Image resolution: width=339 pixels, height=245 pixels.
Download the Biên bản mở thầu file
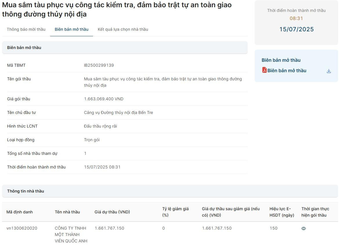tap(329, 71)
